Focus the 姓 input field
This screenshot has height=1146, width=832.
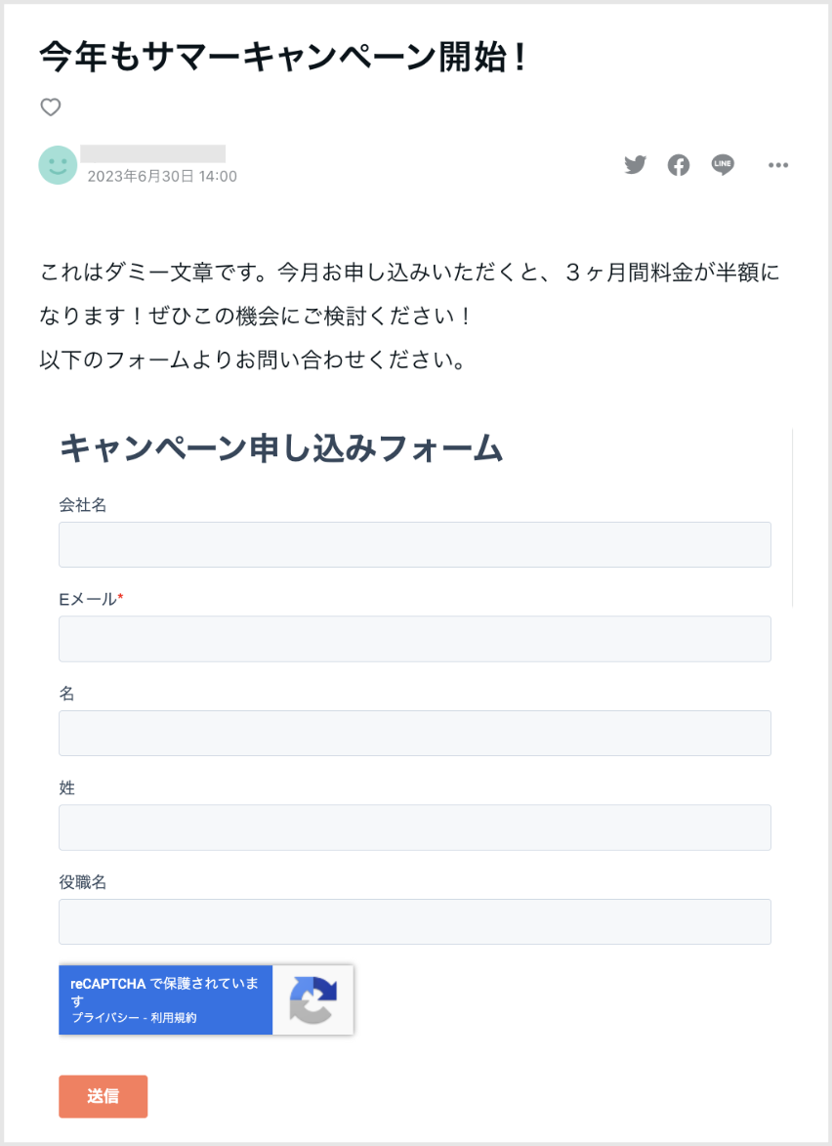pos(415,828)
